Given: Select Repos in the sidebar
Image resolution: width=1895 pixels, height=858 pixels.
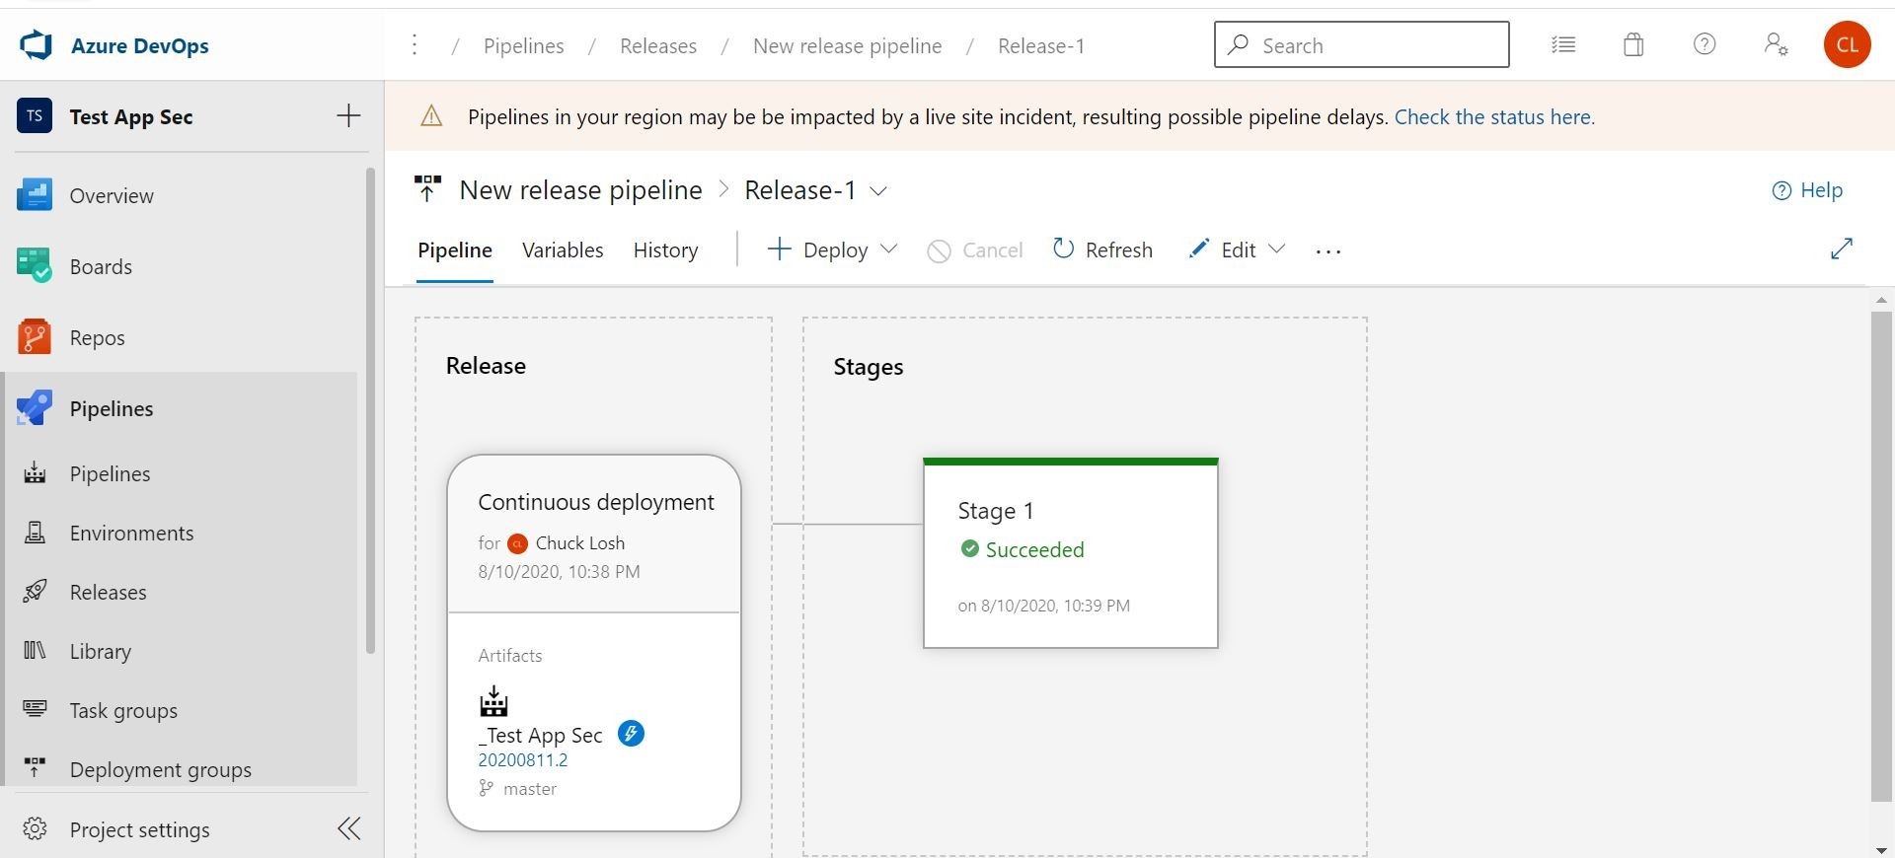Looking at the screenshot, I should [x=98, y=338].
